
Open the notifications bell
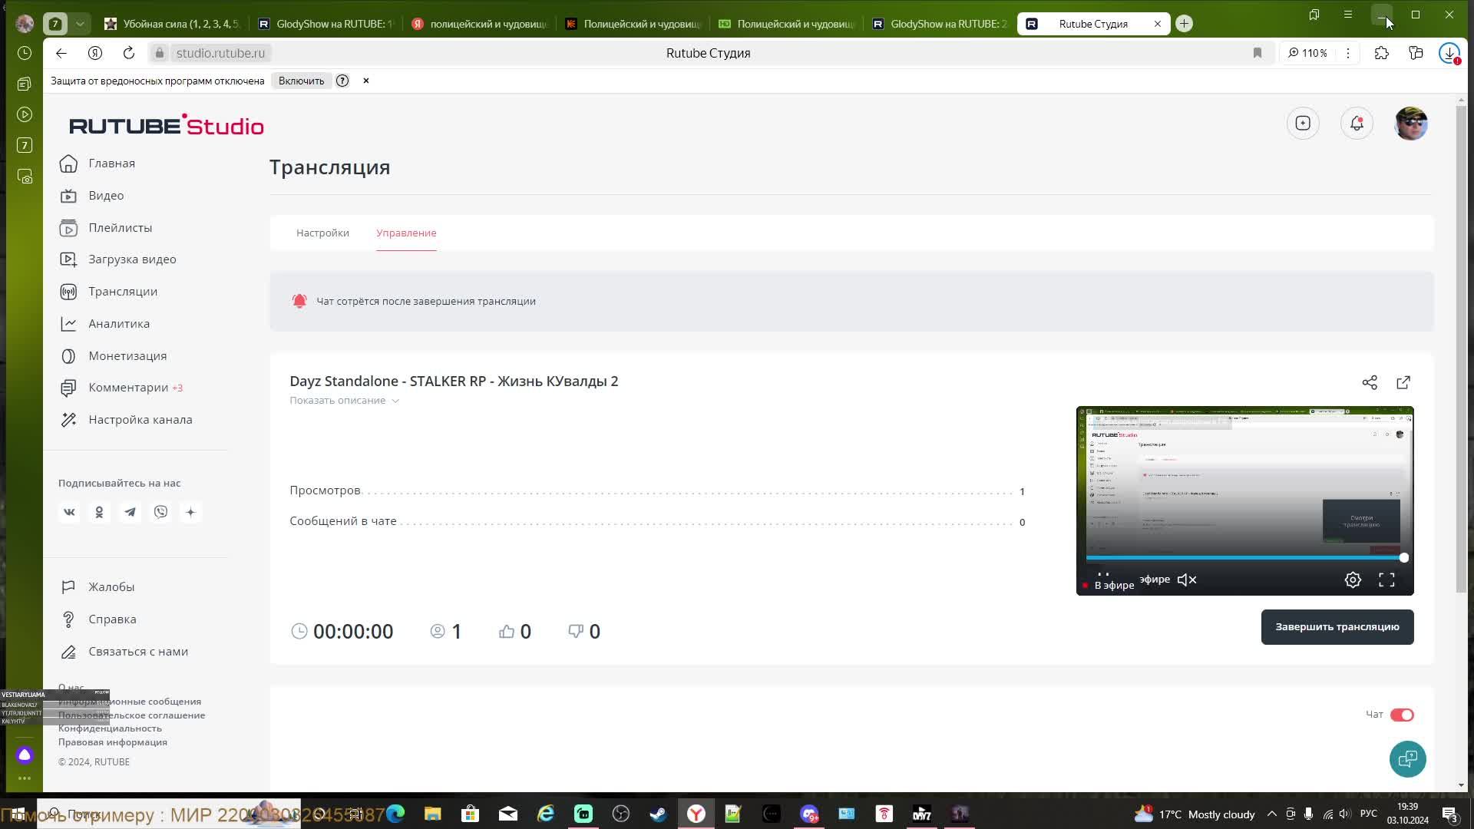pyautogui.click(x=1357, y=123)
